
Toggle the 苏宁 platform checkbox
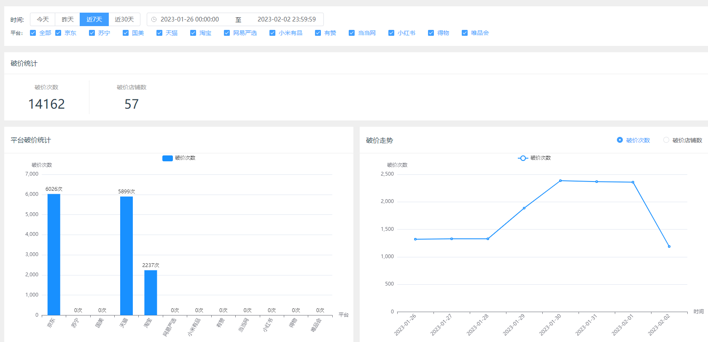[92, 33]
